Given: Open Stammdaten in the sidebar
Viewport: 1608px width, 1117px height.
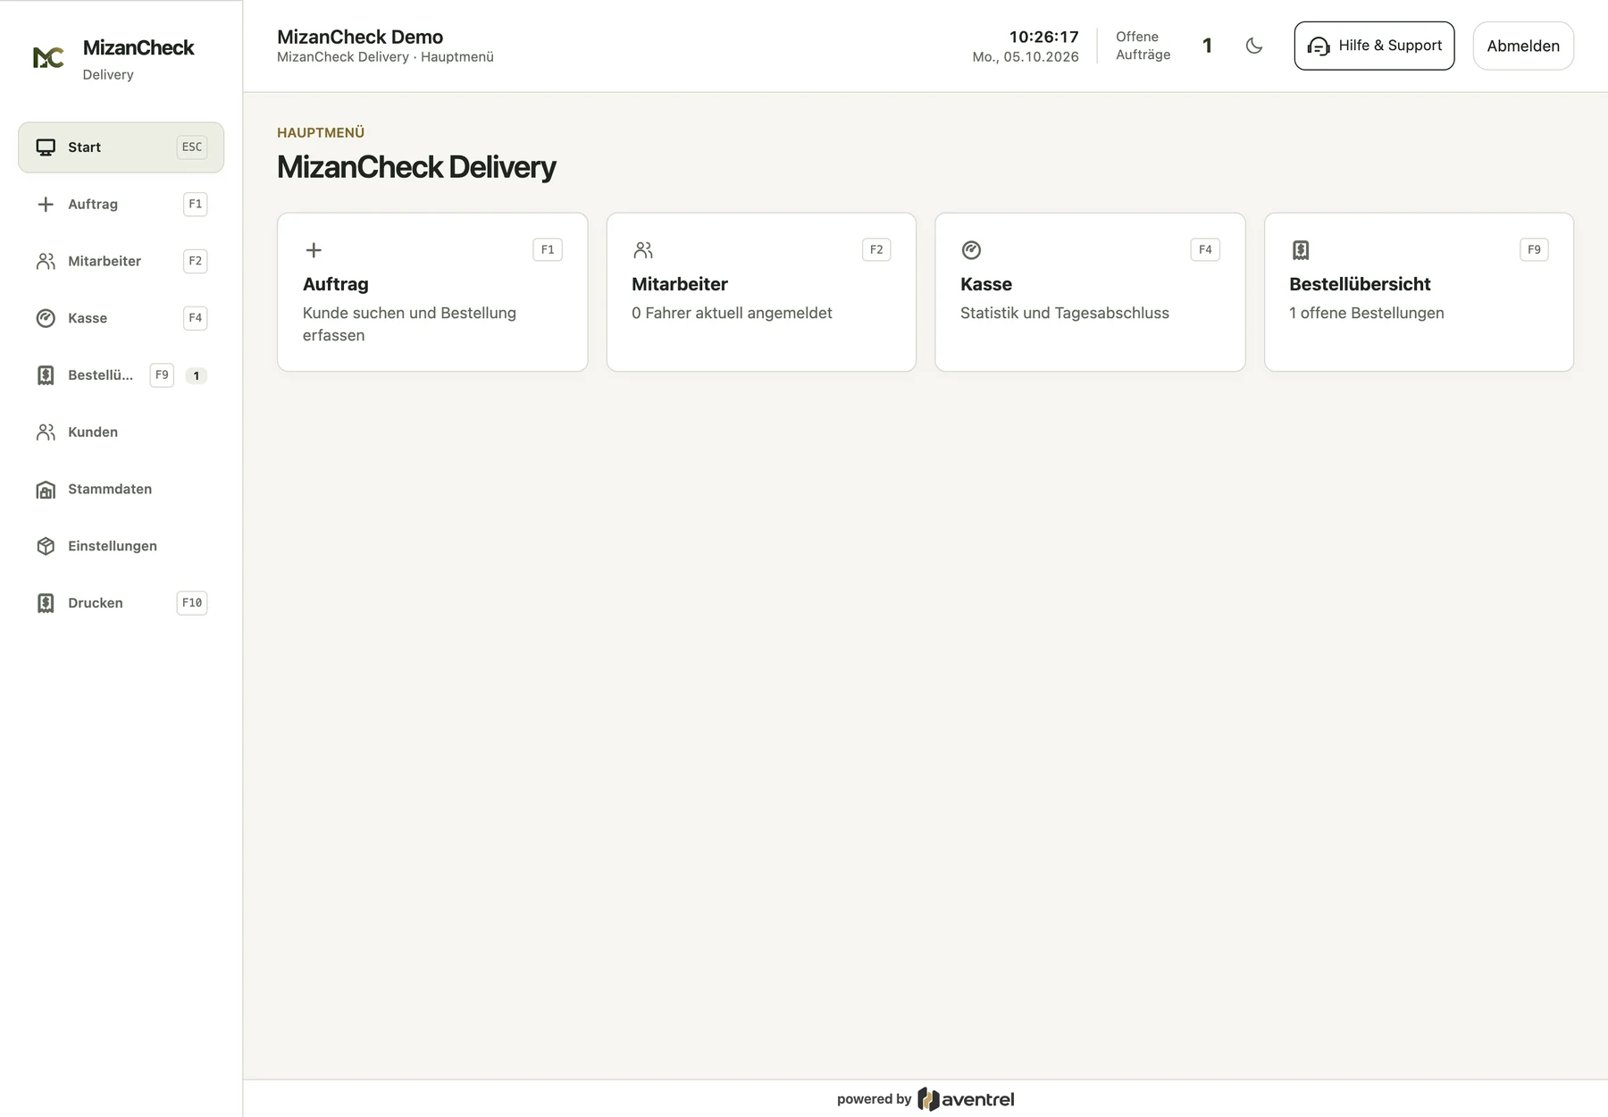Looking at the screenshot, I should click(x=121, y=490).
